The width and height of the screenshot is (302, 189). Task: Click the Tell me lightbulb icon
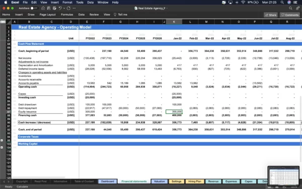tap(115, 15)
